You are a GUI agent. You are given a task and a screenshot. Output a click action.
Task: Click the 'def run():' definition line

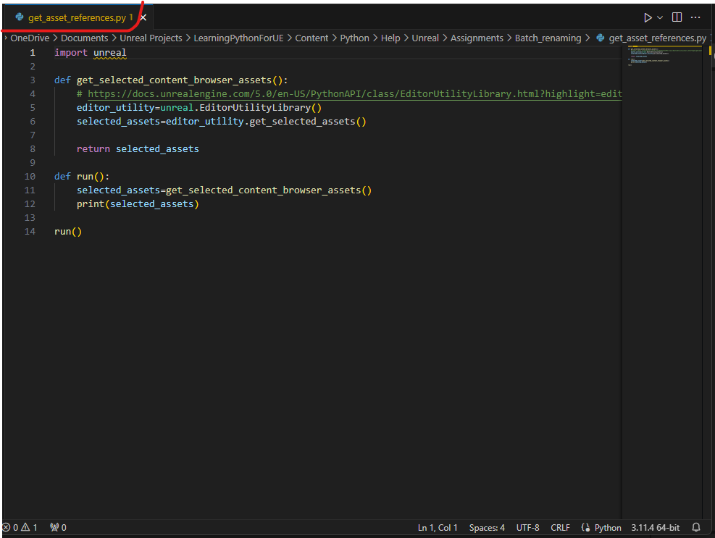82,177
